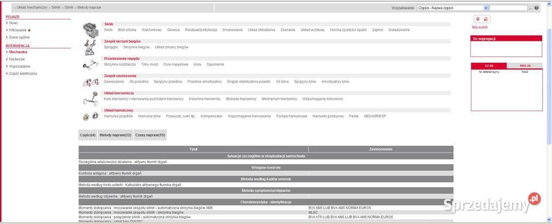Click the vehicle icon above Mój wybór
Screen dimensions: 552x224
click(x=486, y=19)
